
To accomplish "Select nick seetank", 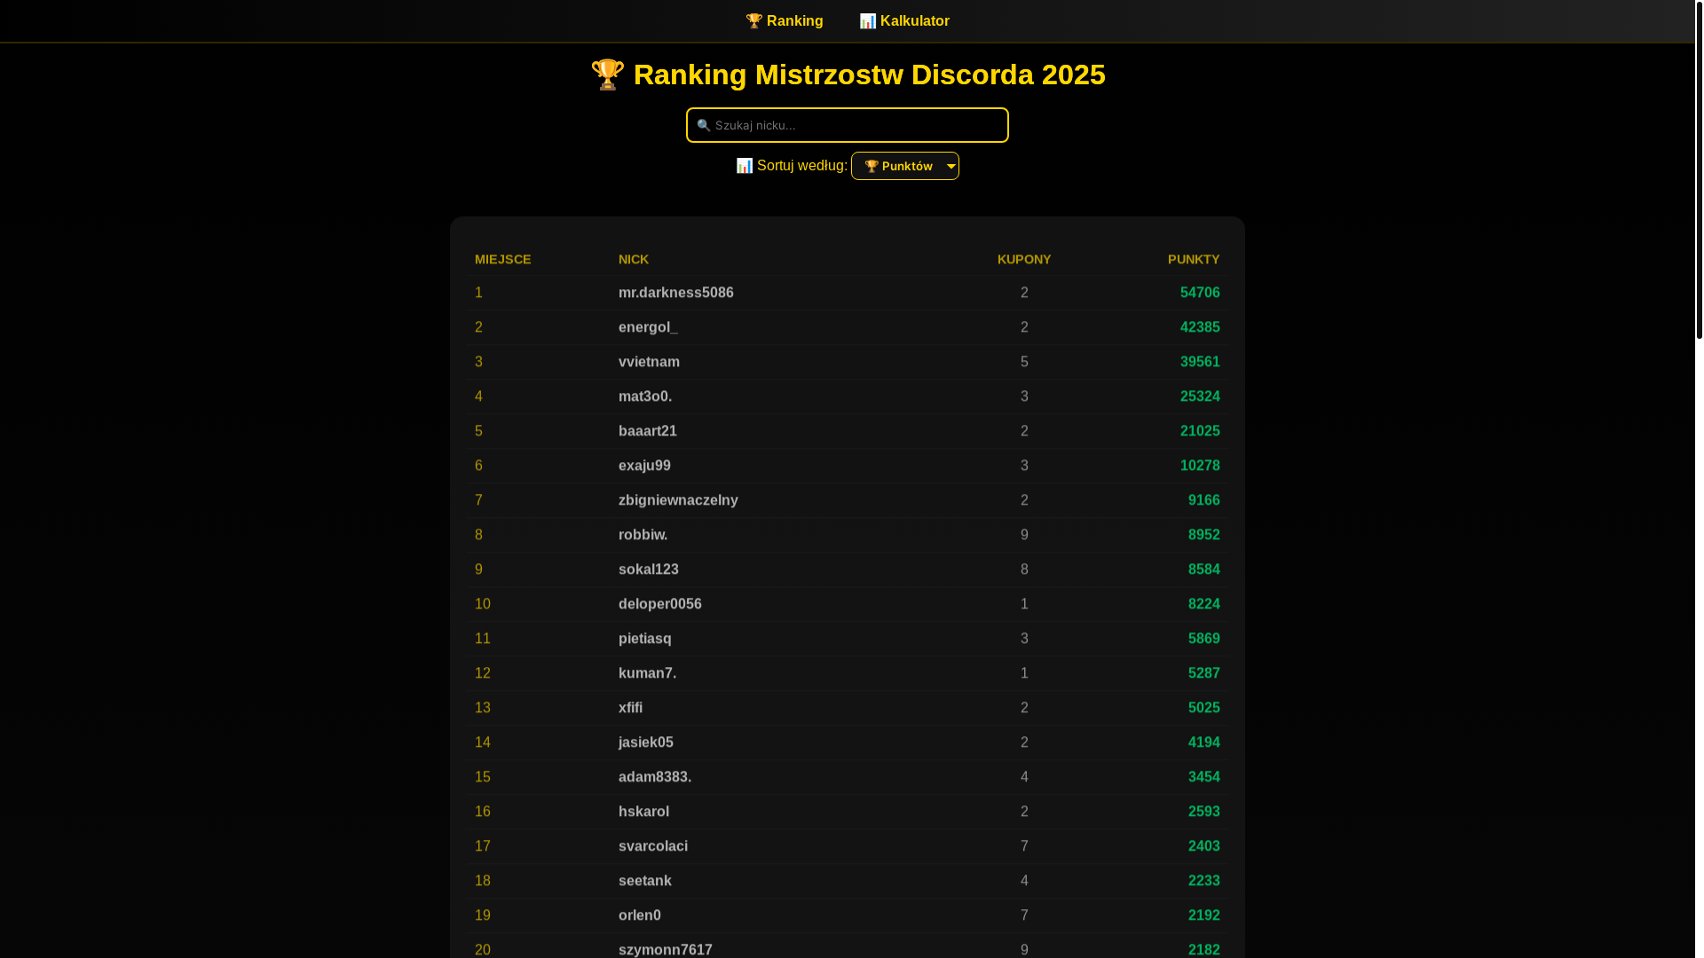I will pyautogui.click(x=645, y=881).
